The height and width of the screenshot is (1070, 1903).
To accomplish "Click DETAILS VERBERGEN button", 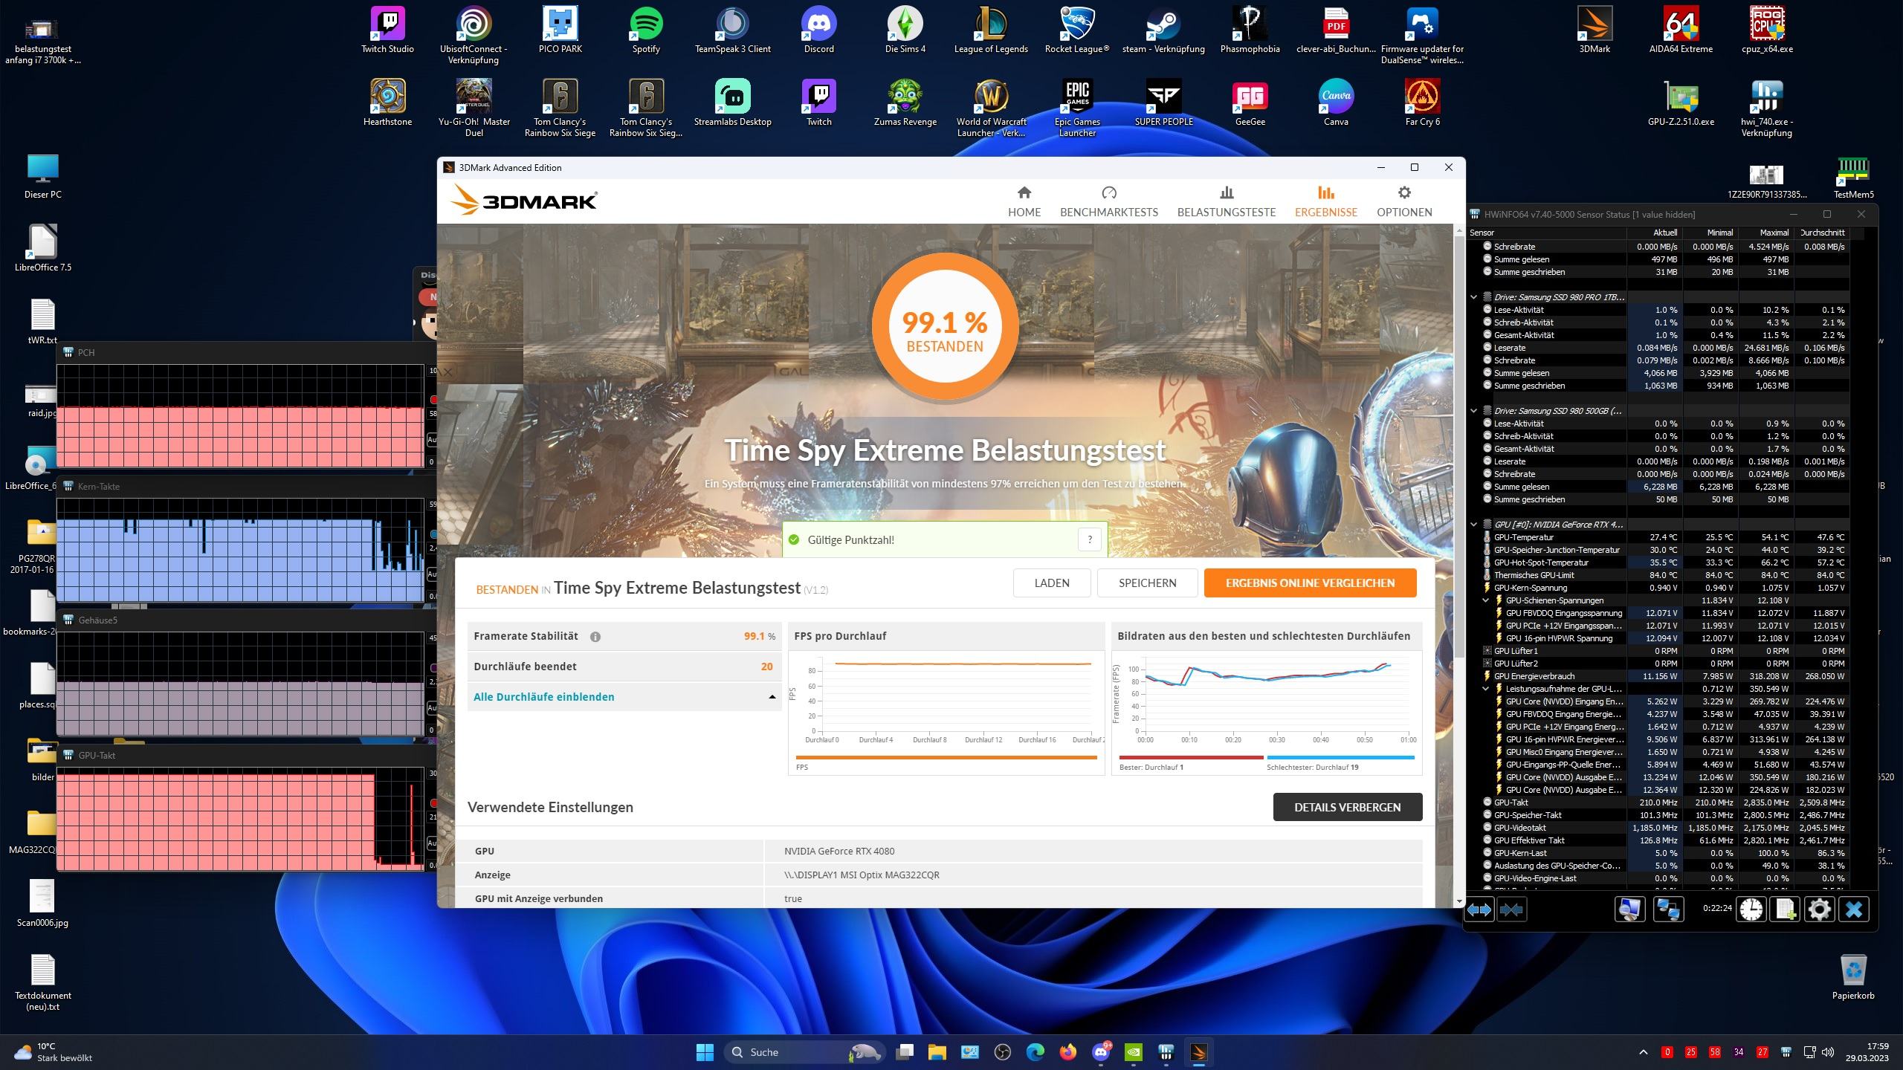I will tap(1347, 807).
